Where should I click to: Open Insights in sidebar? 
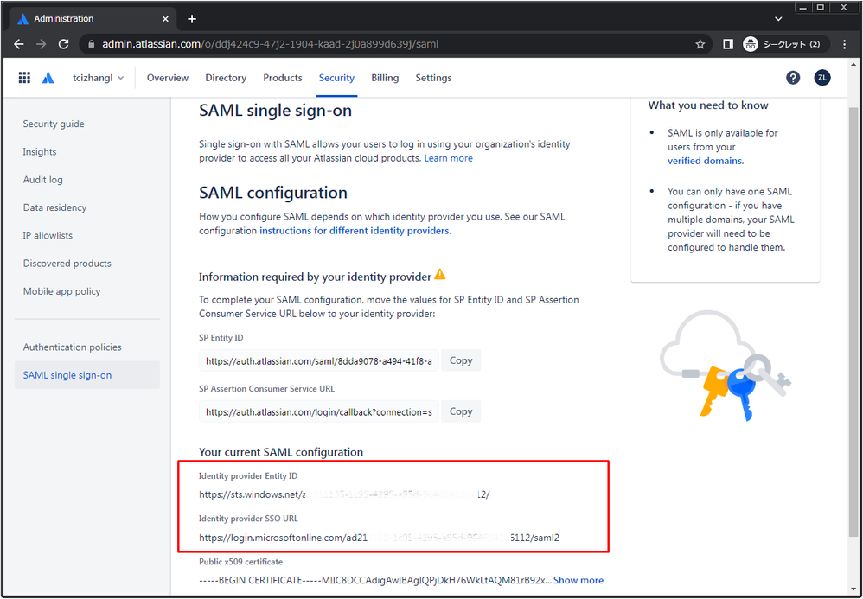pos(40,152)
